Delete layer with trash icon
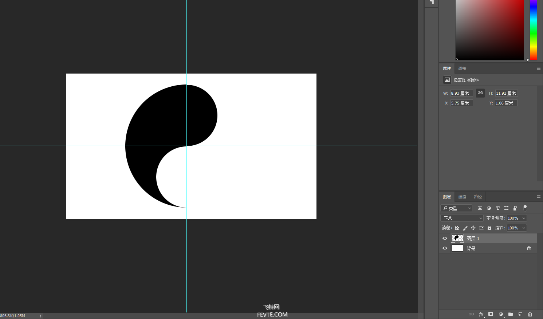543x319 pixels. [530, 314]
